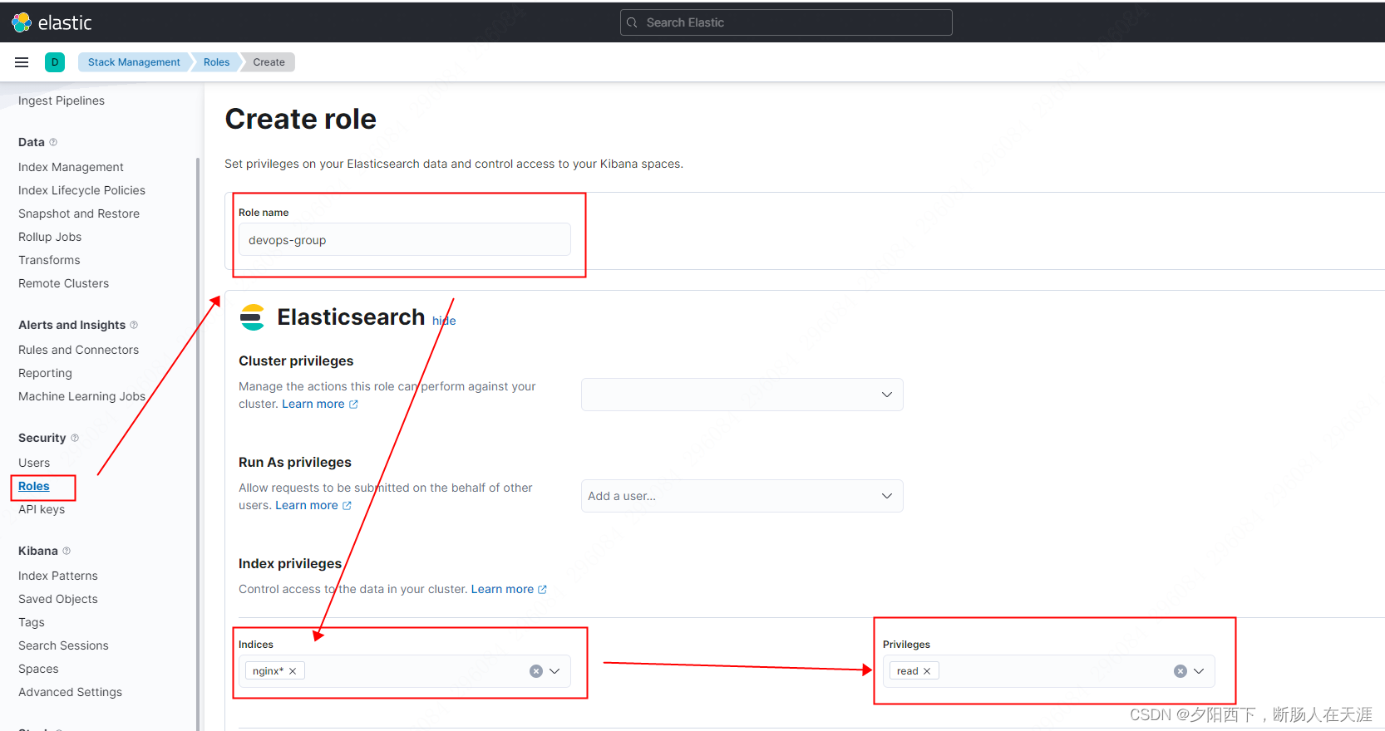Open Machine Learning Jobs

81,396
